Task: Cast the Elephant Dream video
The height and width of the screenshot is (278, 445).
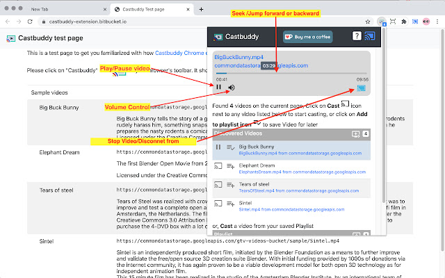Action: coord(218,165)
